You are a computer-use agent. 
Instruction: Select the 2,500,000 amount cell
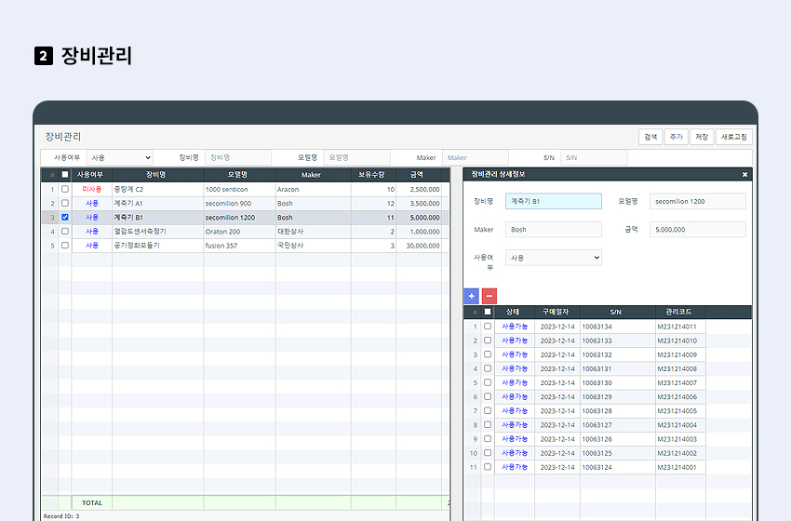[x=419, y=189]
